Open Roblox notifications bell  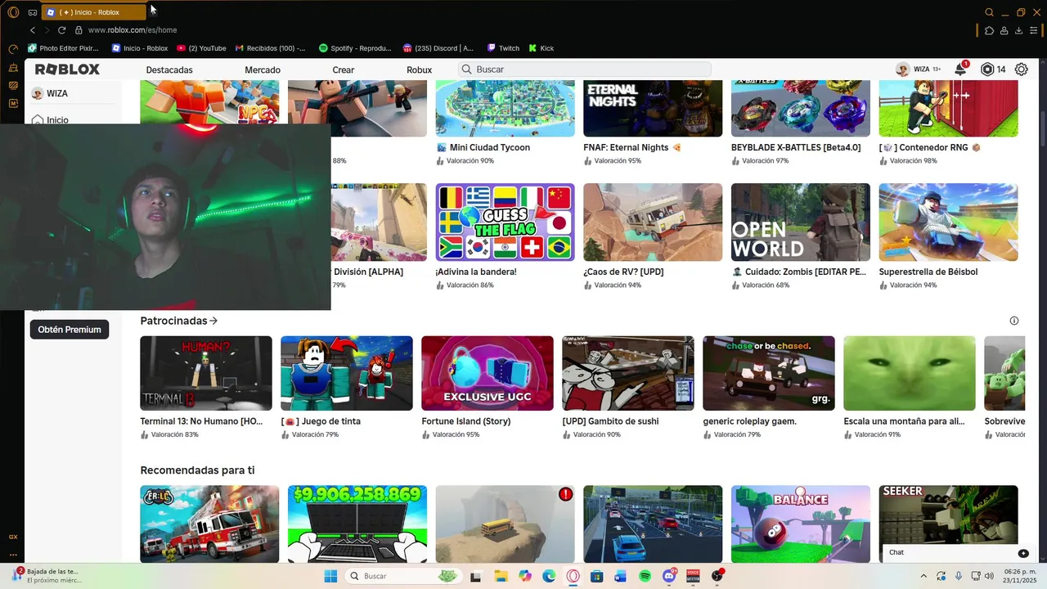(961, 70)
